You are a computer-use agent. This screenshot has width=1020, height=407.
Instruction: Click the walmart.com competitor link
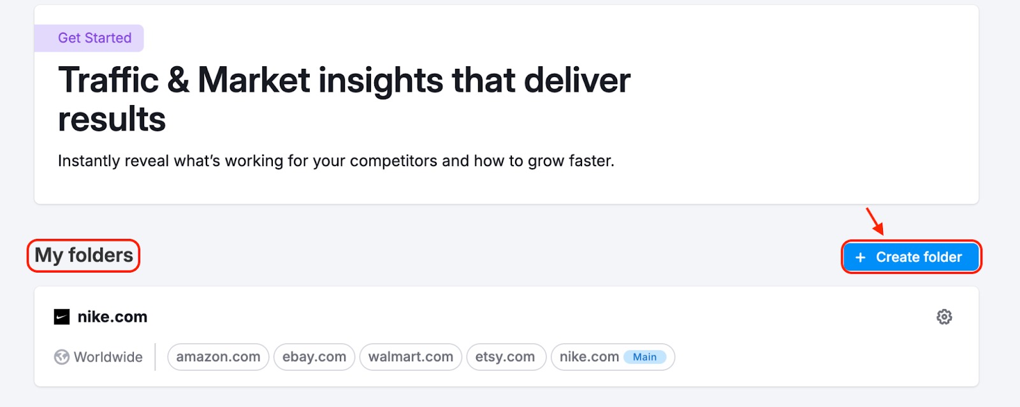411,357
